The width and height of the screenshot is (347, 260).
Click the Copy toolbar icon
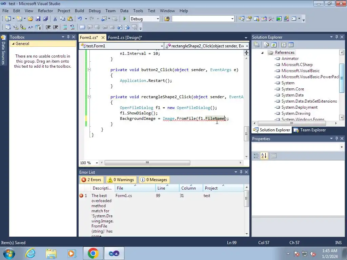[63, 19]
